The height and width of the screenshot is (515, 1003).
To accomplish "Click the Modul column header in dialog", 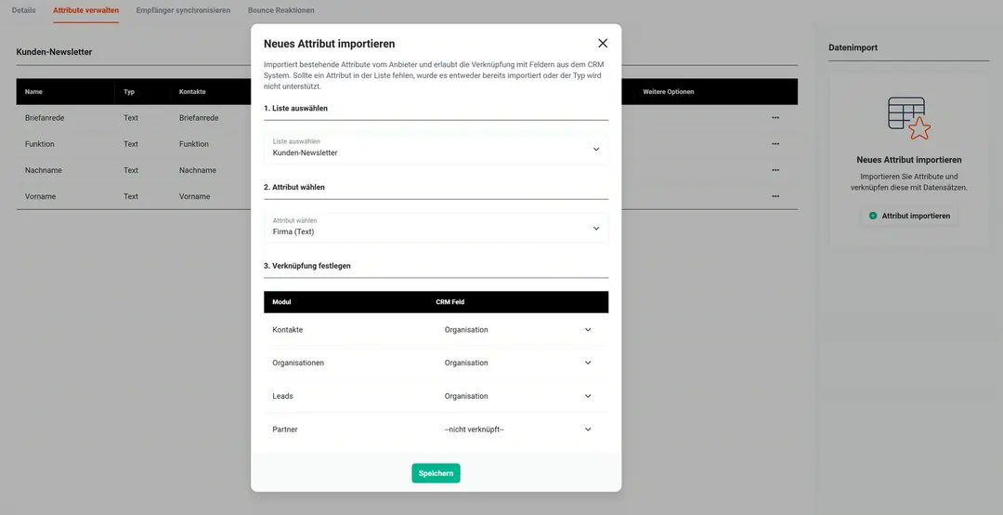I will tap(281, 302).
